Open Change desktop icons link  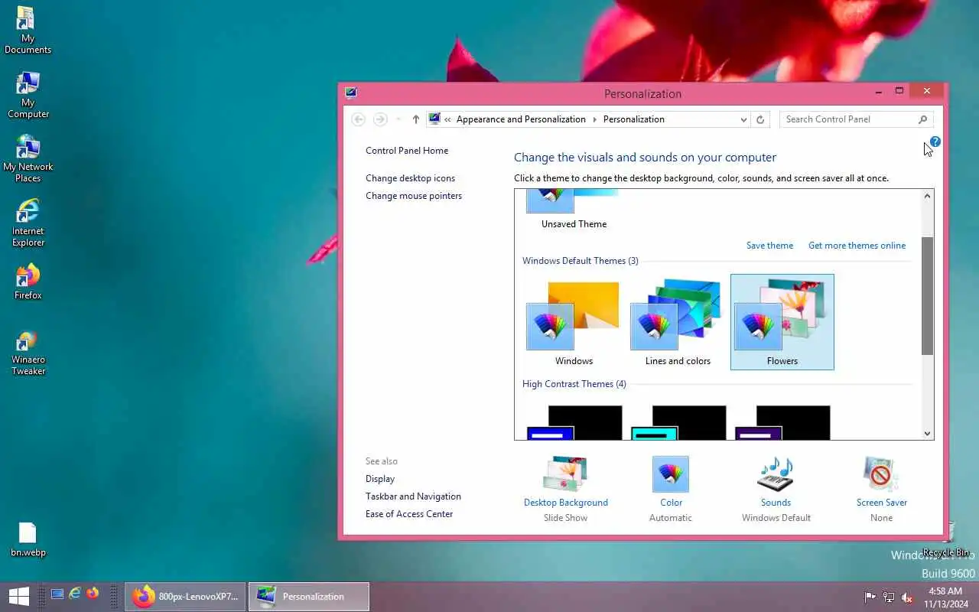[410, 178]
